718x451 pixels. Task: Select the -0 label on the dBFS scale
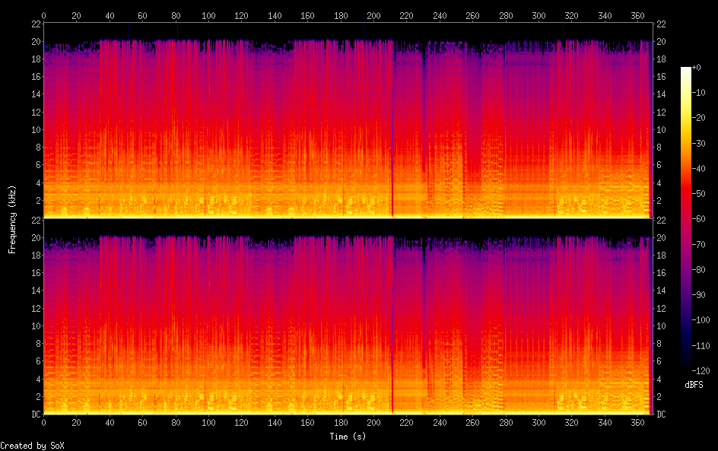click(705, 69)
